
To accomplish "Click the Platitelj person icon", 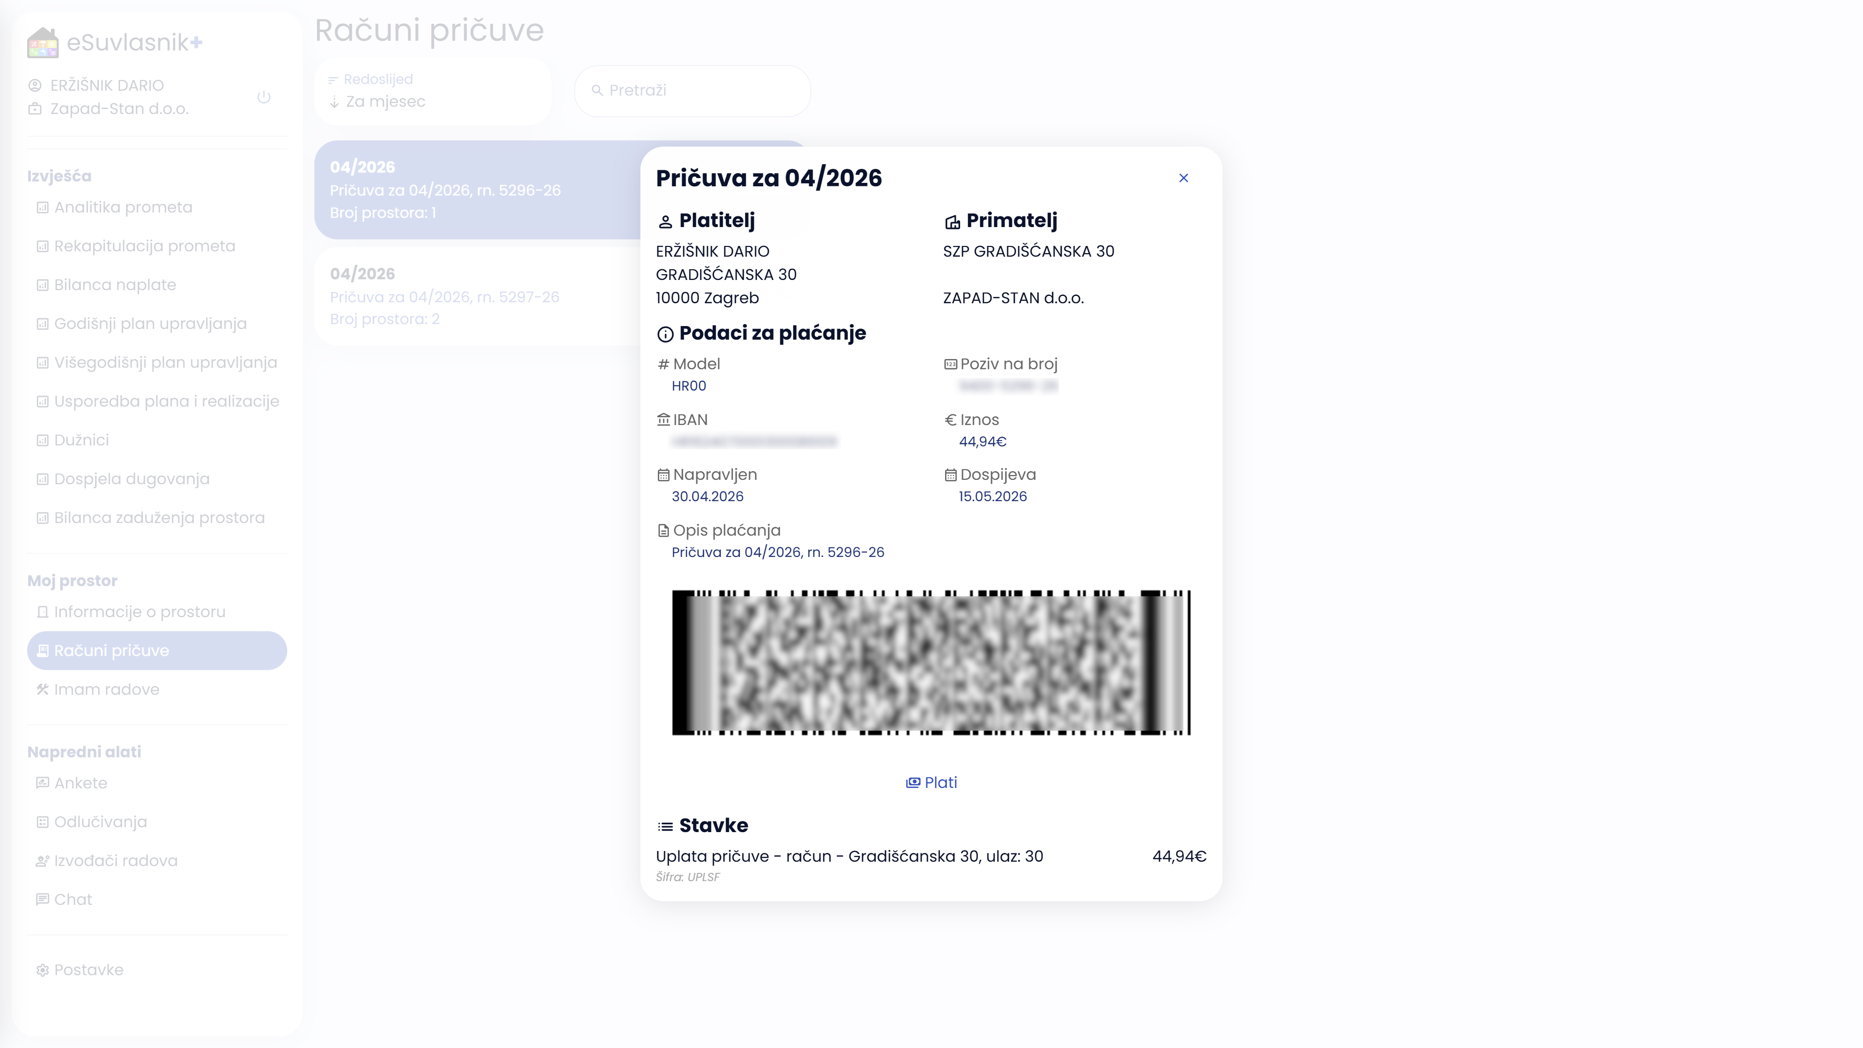I will [665, 222].
